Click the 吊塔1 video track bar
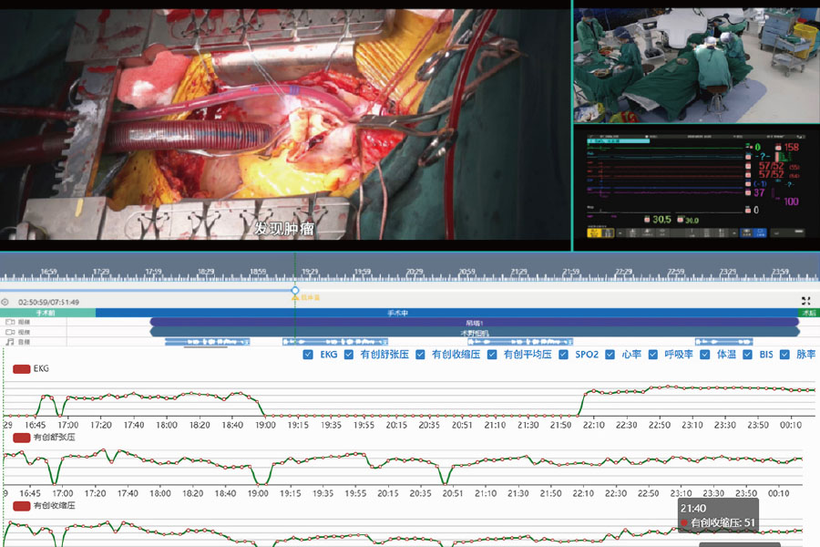 tap(475, 323)
